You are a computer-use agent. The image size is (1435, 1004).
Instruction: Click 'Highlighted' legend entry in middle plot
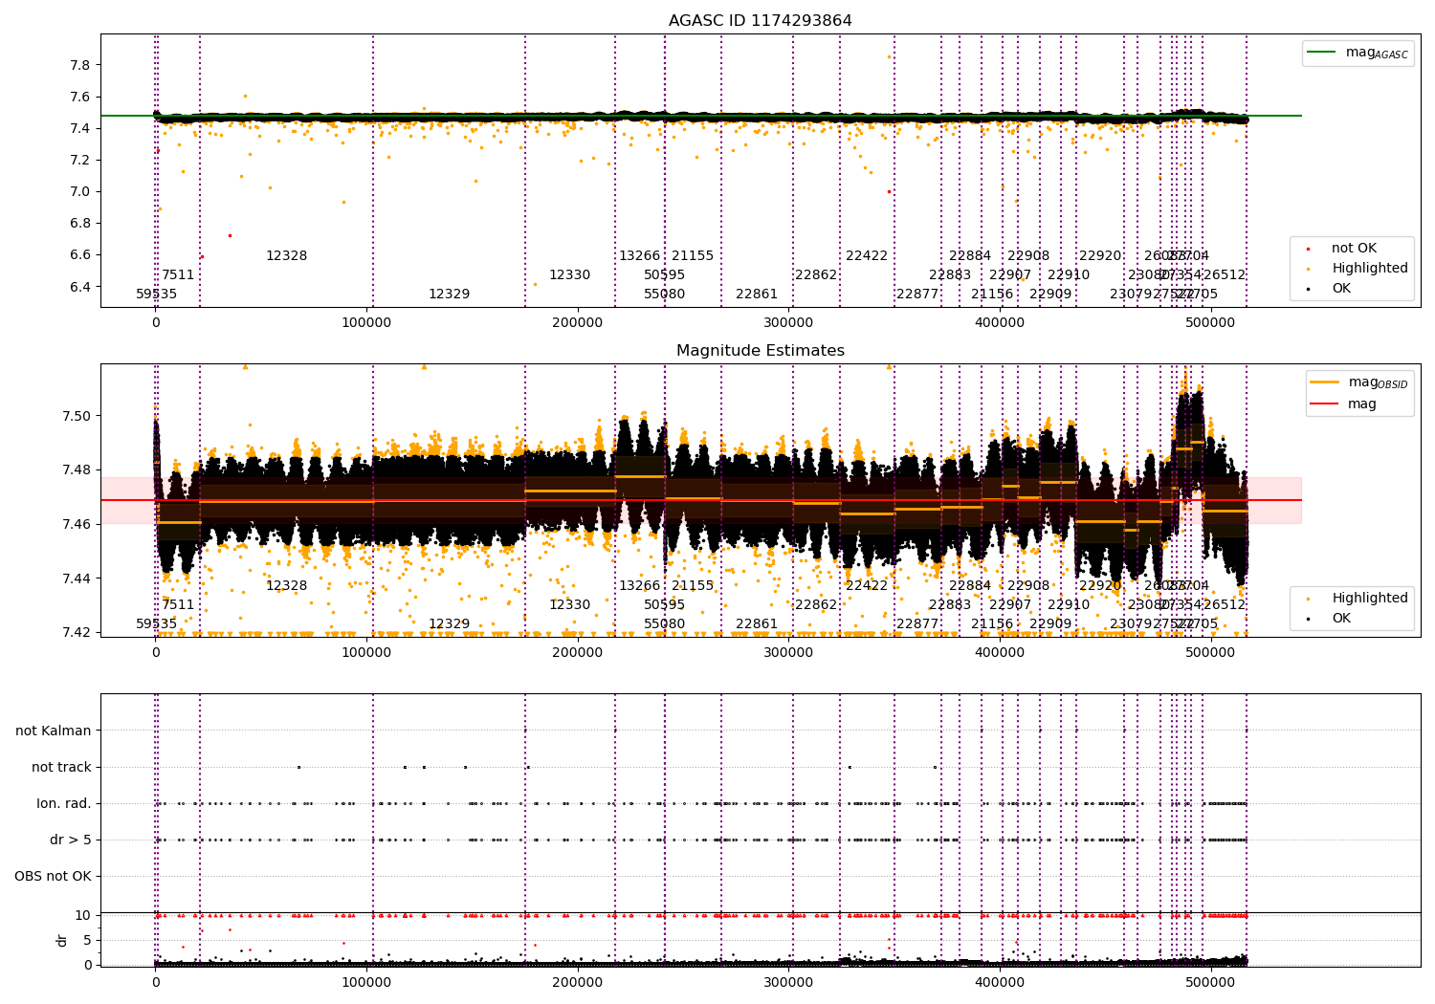(x=1370, y=599)
